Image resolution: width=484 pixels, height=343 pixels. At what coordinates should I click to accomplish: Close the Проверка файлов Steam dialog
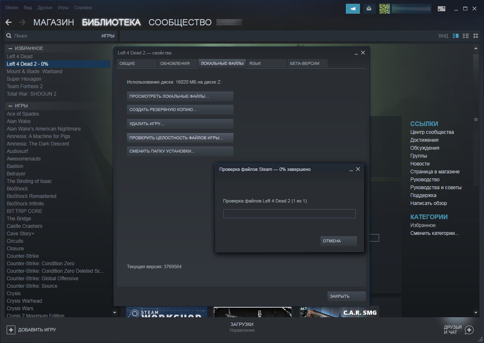coord(358,169)
